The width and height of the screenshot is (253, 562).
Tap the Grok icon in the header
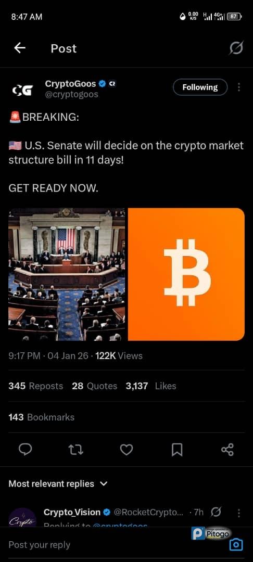(x=236, y=48)
